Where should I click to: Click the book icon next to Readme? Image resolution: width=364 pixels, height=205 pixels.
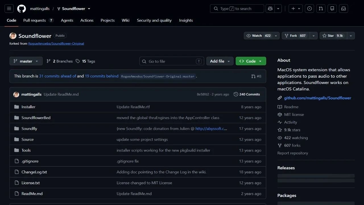click(280, 107)
